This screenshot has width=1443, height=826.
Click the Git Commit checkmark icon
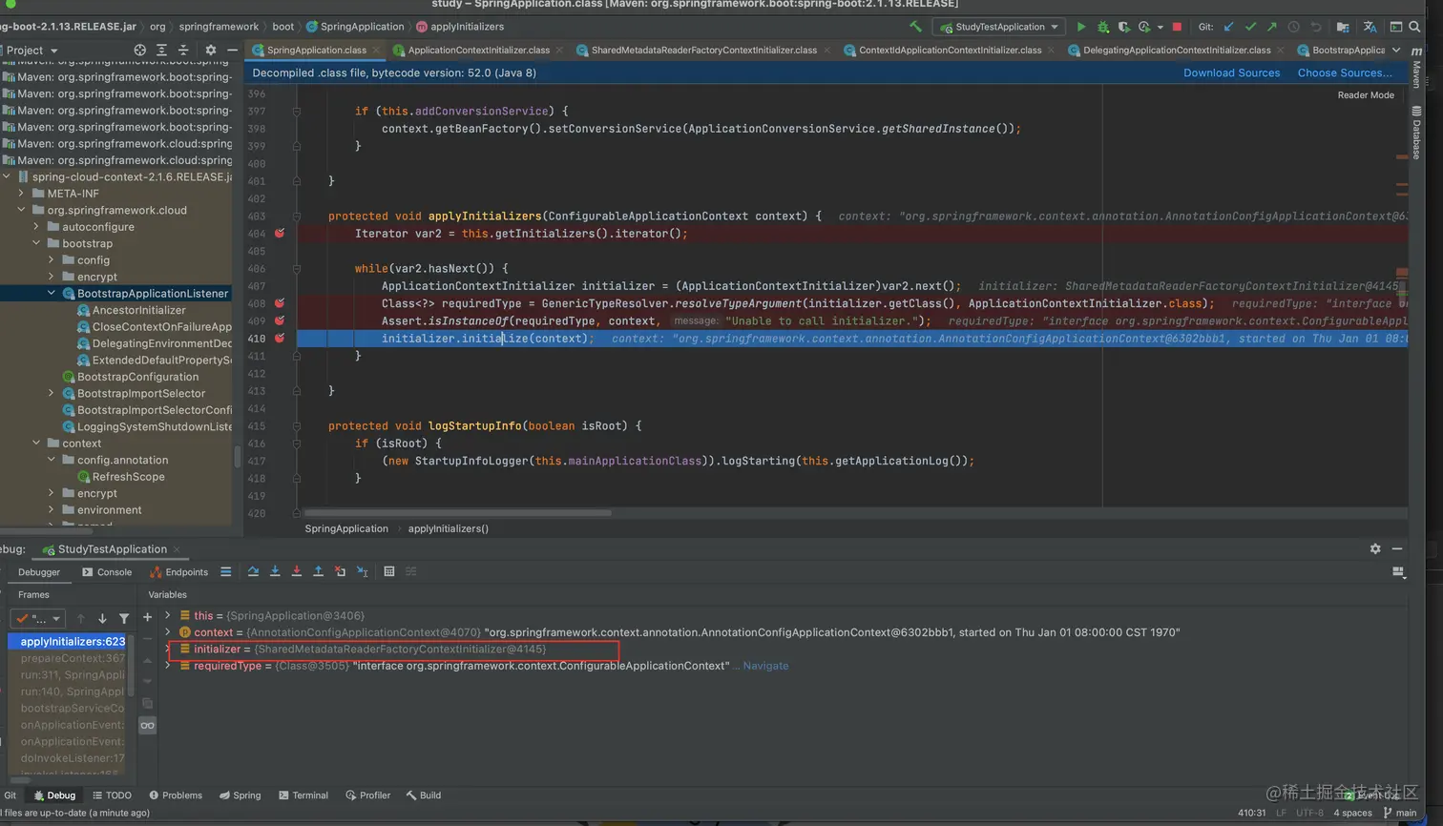pos(1250,27)
